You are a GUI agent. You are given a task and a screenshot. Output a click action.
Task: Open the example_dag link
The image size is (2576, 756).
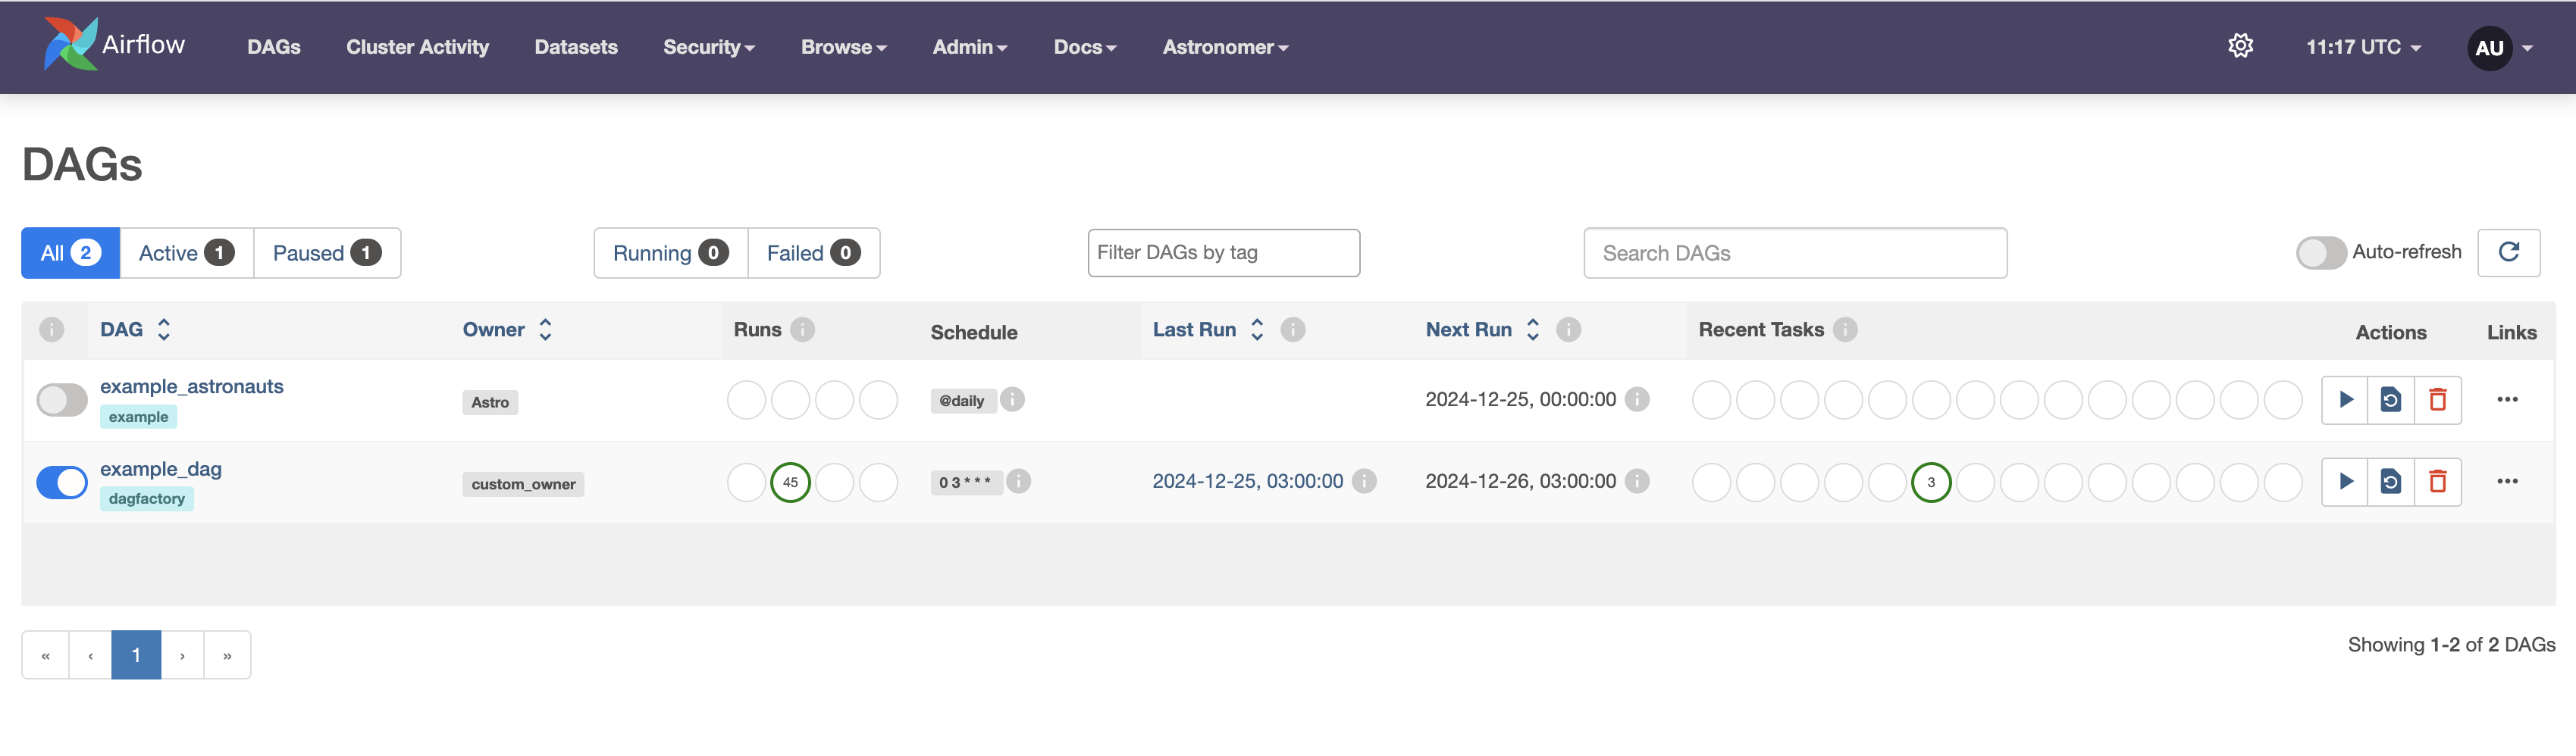[161, 470]
